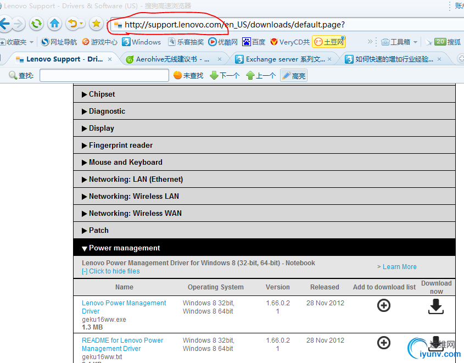Click the 查找 find text input box
This screenshot has width=464, height=363.
104,75
